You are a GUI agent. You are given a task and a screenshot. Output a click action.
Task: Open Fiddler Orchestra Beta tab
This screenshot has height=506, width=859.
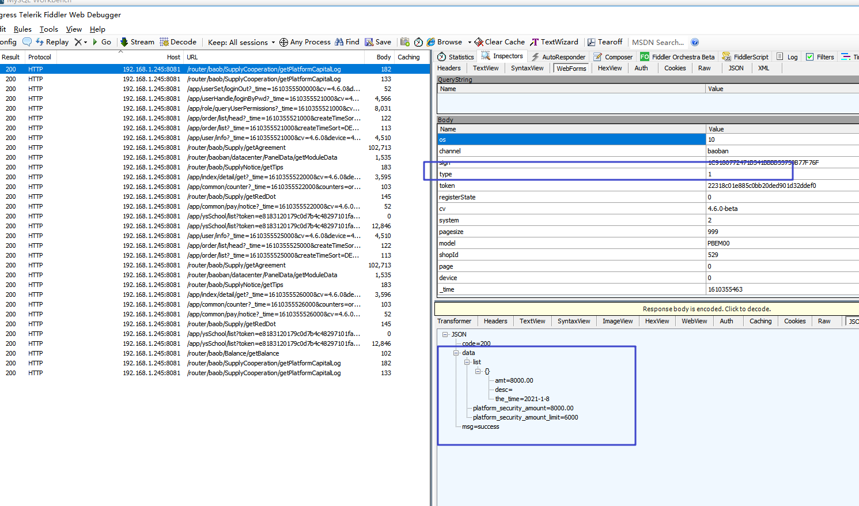[678, 56]
